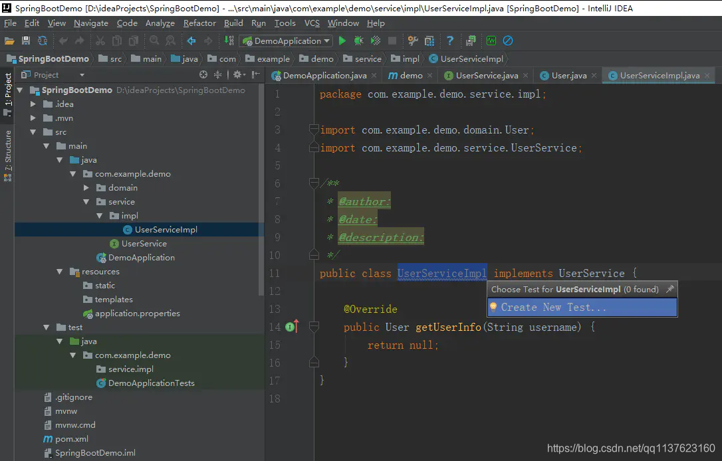Image resolution: width=722 pixels, height=461 pixels.
Task: Click the Copy icon in the toolbar
Action: tap(117, 41)
